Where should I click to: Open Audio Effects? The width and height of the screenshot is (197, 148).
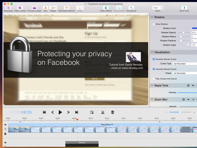(119, 9)
